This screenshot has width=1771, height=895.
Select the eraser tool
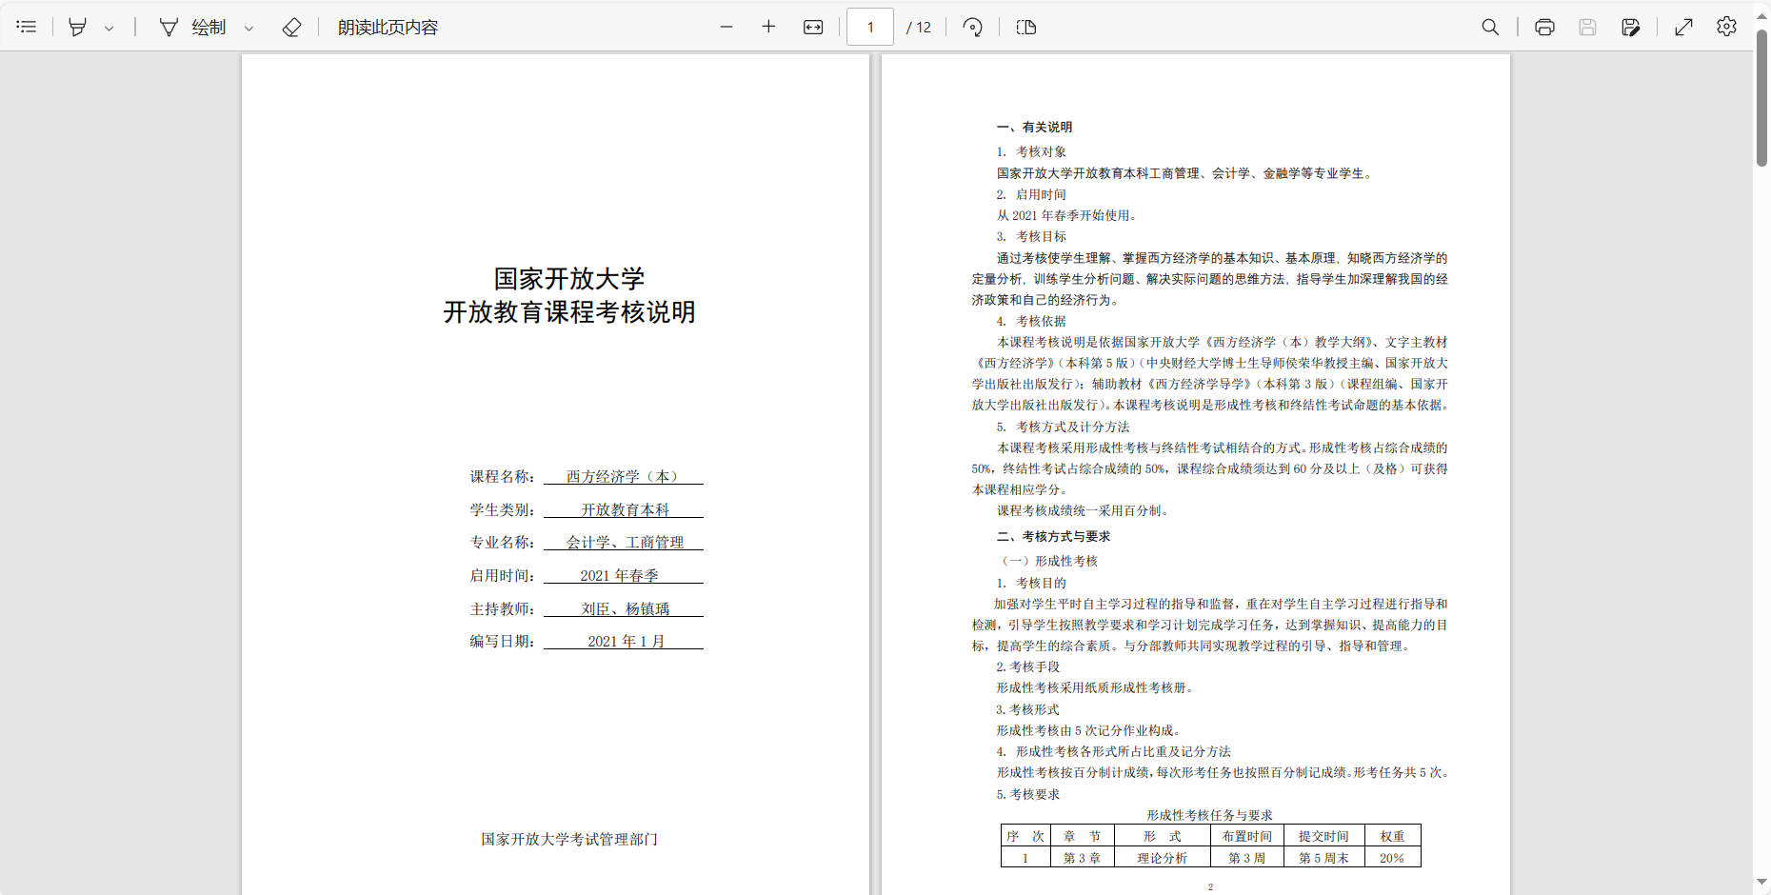point(292,27)
